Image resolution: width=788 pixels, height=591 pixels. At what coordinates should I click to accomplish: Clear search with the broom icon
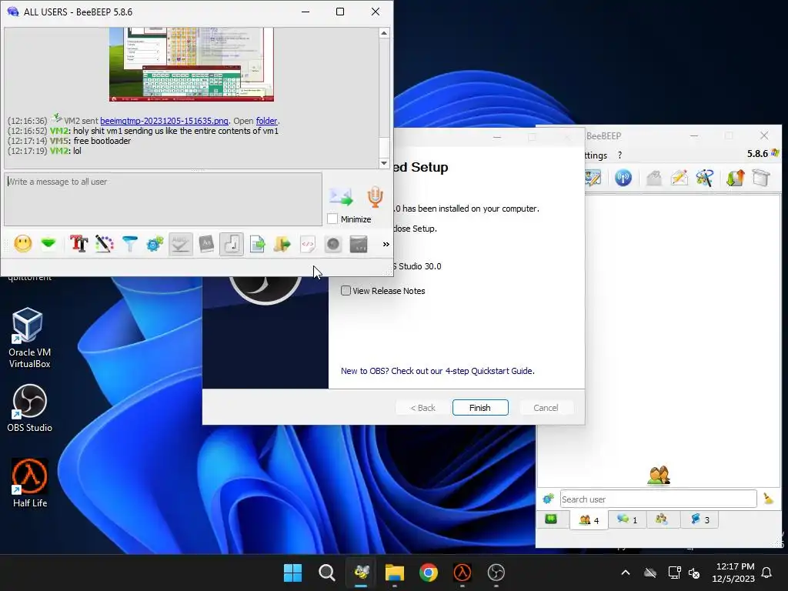pos(768,499)
